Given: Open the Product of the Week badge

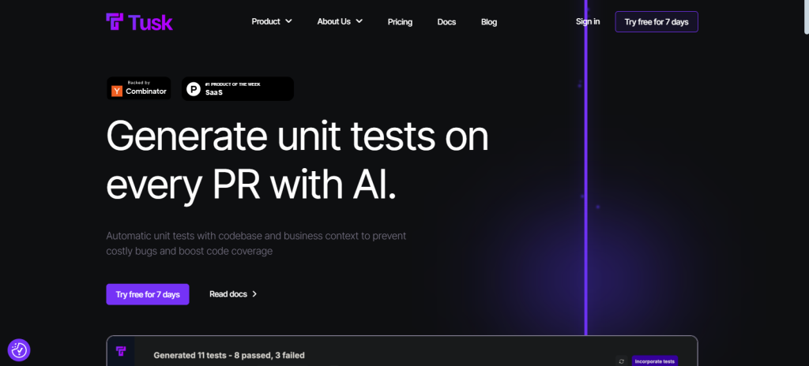Looking at the screenshot, I should coord(238,88).
